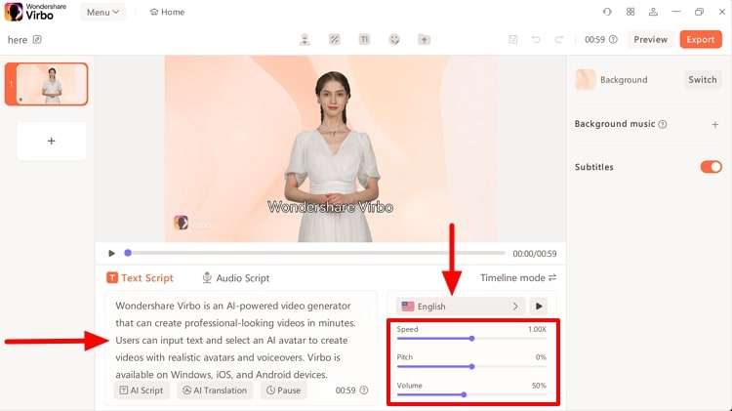This screenshot has width=732, height=411.
Task: Click the background thumbnail swatch
Action: [585, 79]
